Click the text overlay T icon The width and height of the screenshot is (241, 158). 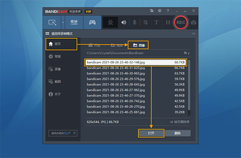tap(156, 23)
